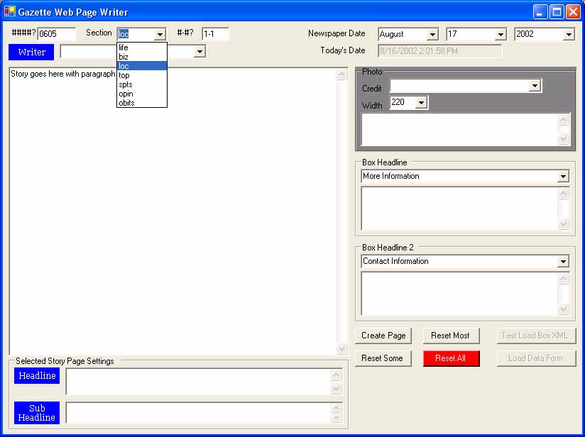
Task: Choose 'biz' in the Section dropdown list
Action: tap(142, 57)
